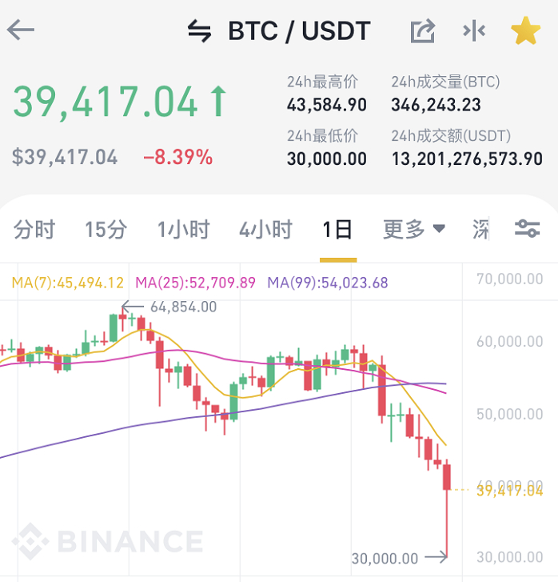The width and height of the screenshot is (558, 582).
Task: Click the Binance watermark logo
Action: pyautogui.click(x=108, y=540)
